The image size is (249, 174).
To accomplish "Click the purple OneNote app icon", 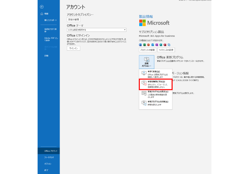I will click(x=157, y=45).
